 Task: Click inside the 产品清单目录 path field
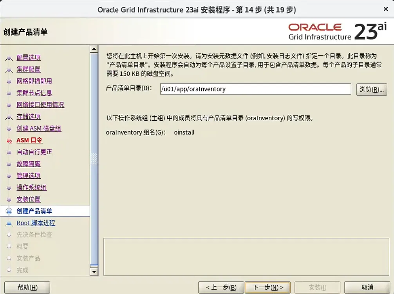tap(255, 89)
